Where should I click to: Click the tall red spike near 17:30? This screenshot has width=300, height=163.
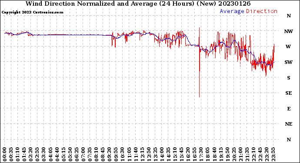200,62
